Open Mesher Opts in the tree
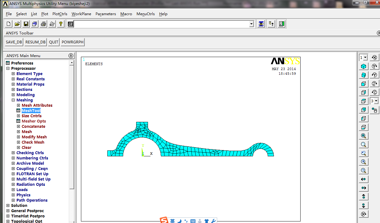Viewport: 380px width, 223px height. 34,121
